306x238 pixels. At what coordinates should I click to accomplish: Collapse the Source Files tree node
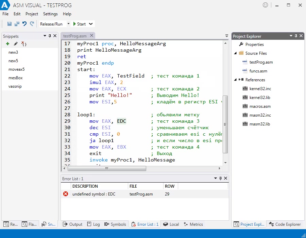pos(235,53)
